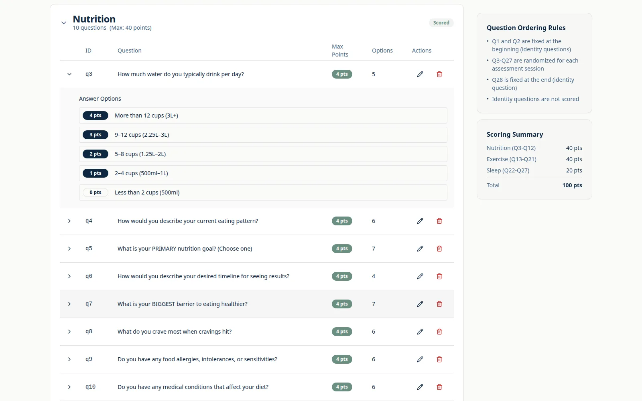Expand q4 row answer options

(x=69, y=221)
